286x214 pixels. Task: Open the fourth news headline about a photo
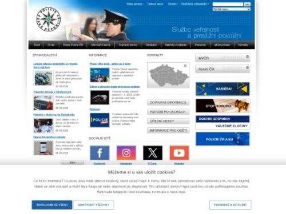[x=49, y=137]
